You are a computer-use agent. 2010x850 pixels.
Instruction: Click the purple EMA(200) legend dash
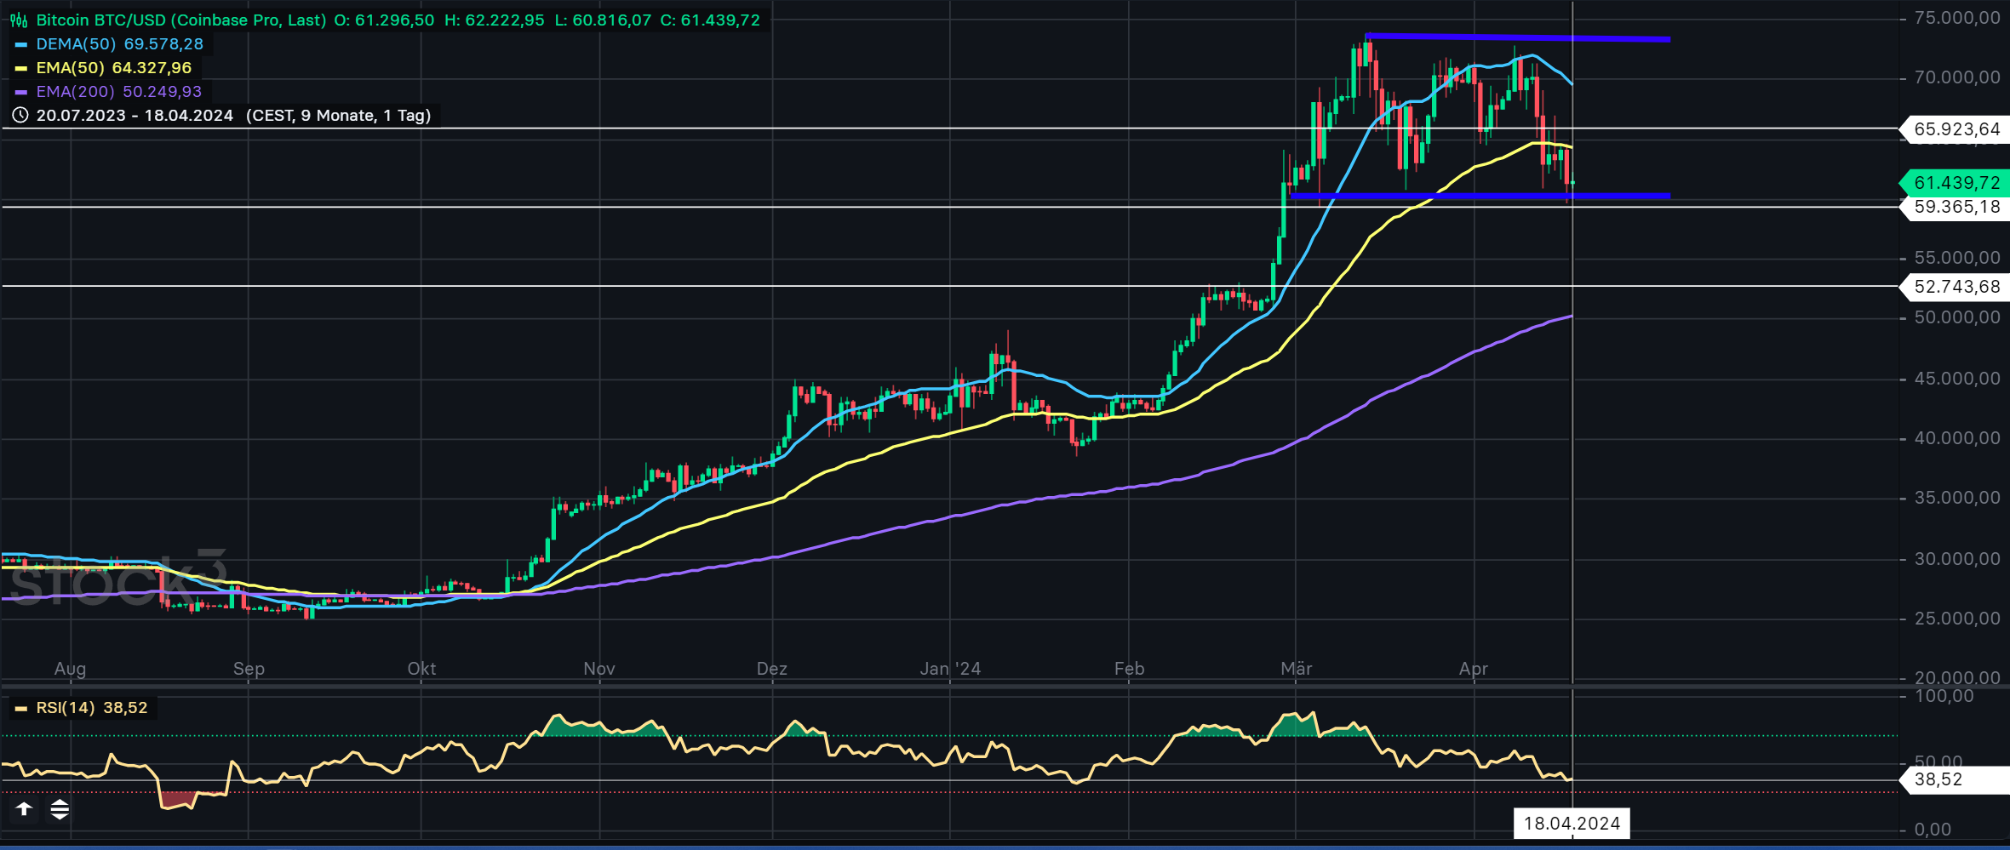21,92
